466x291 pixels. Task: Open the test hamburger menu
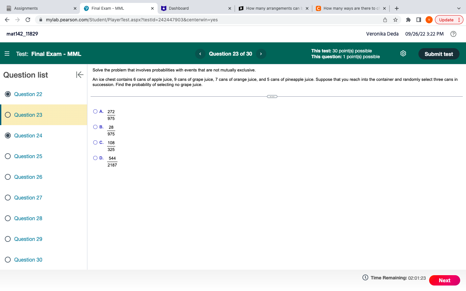click(7, 54)
